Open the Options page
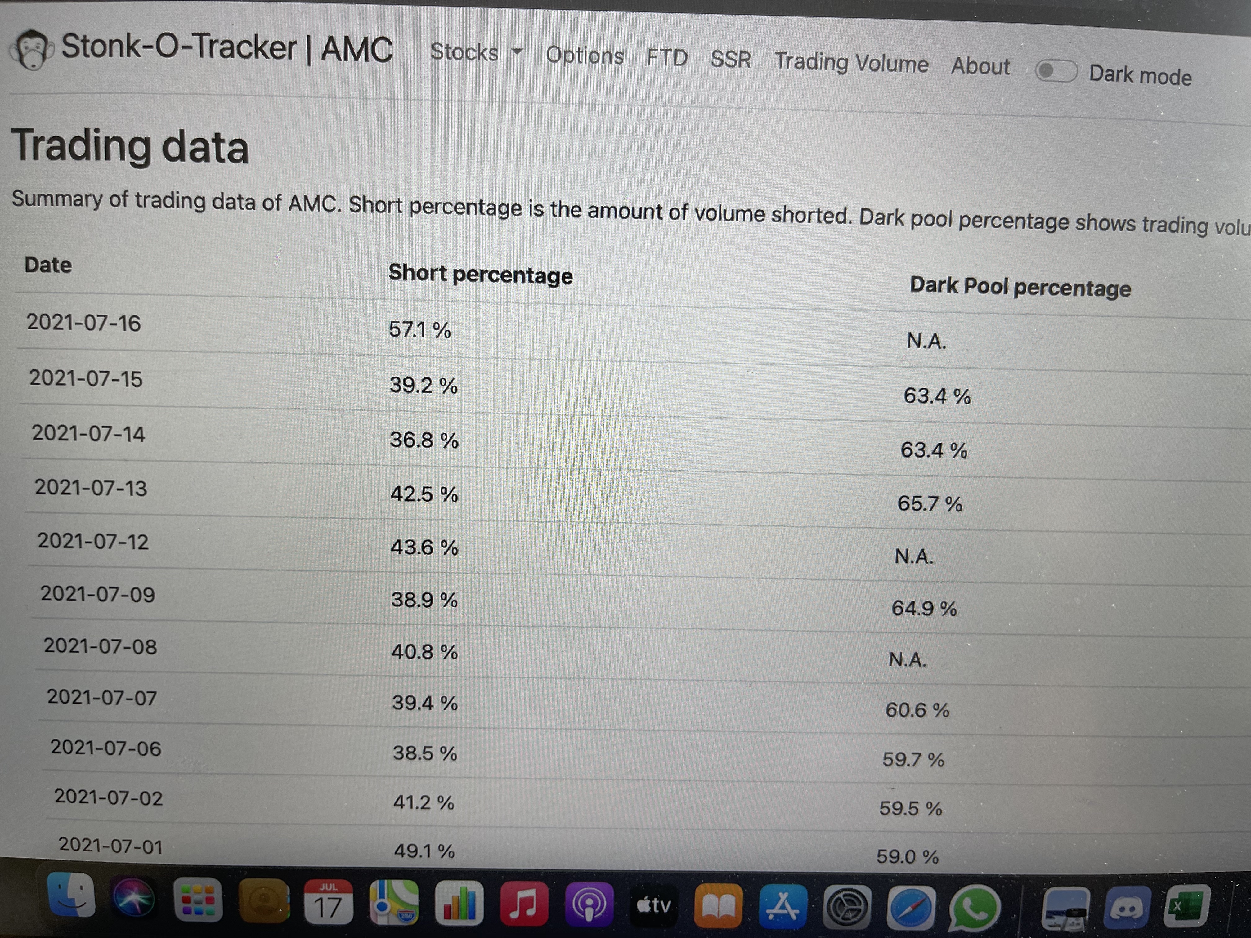Viewport: 1251px width, 938px height. 584,56
